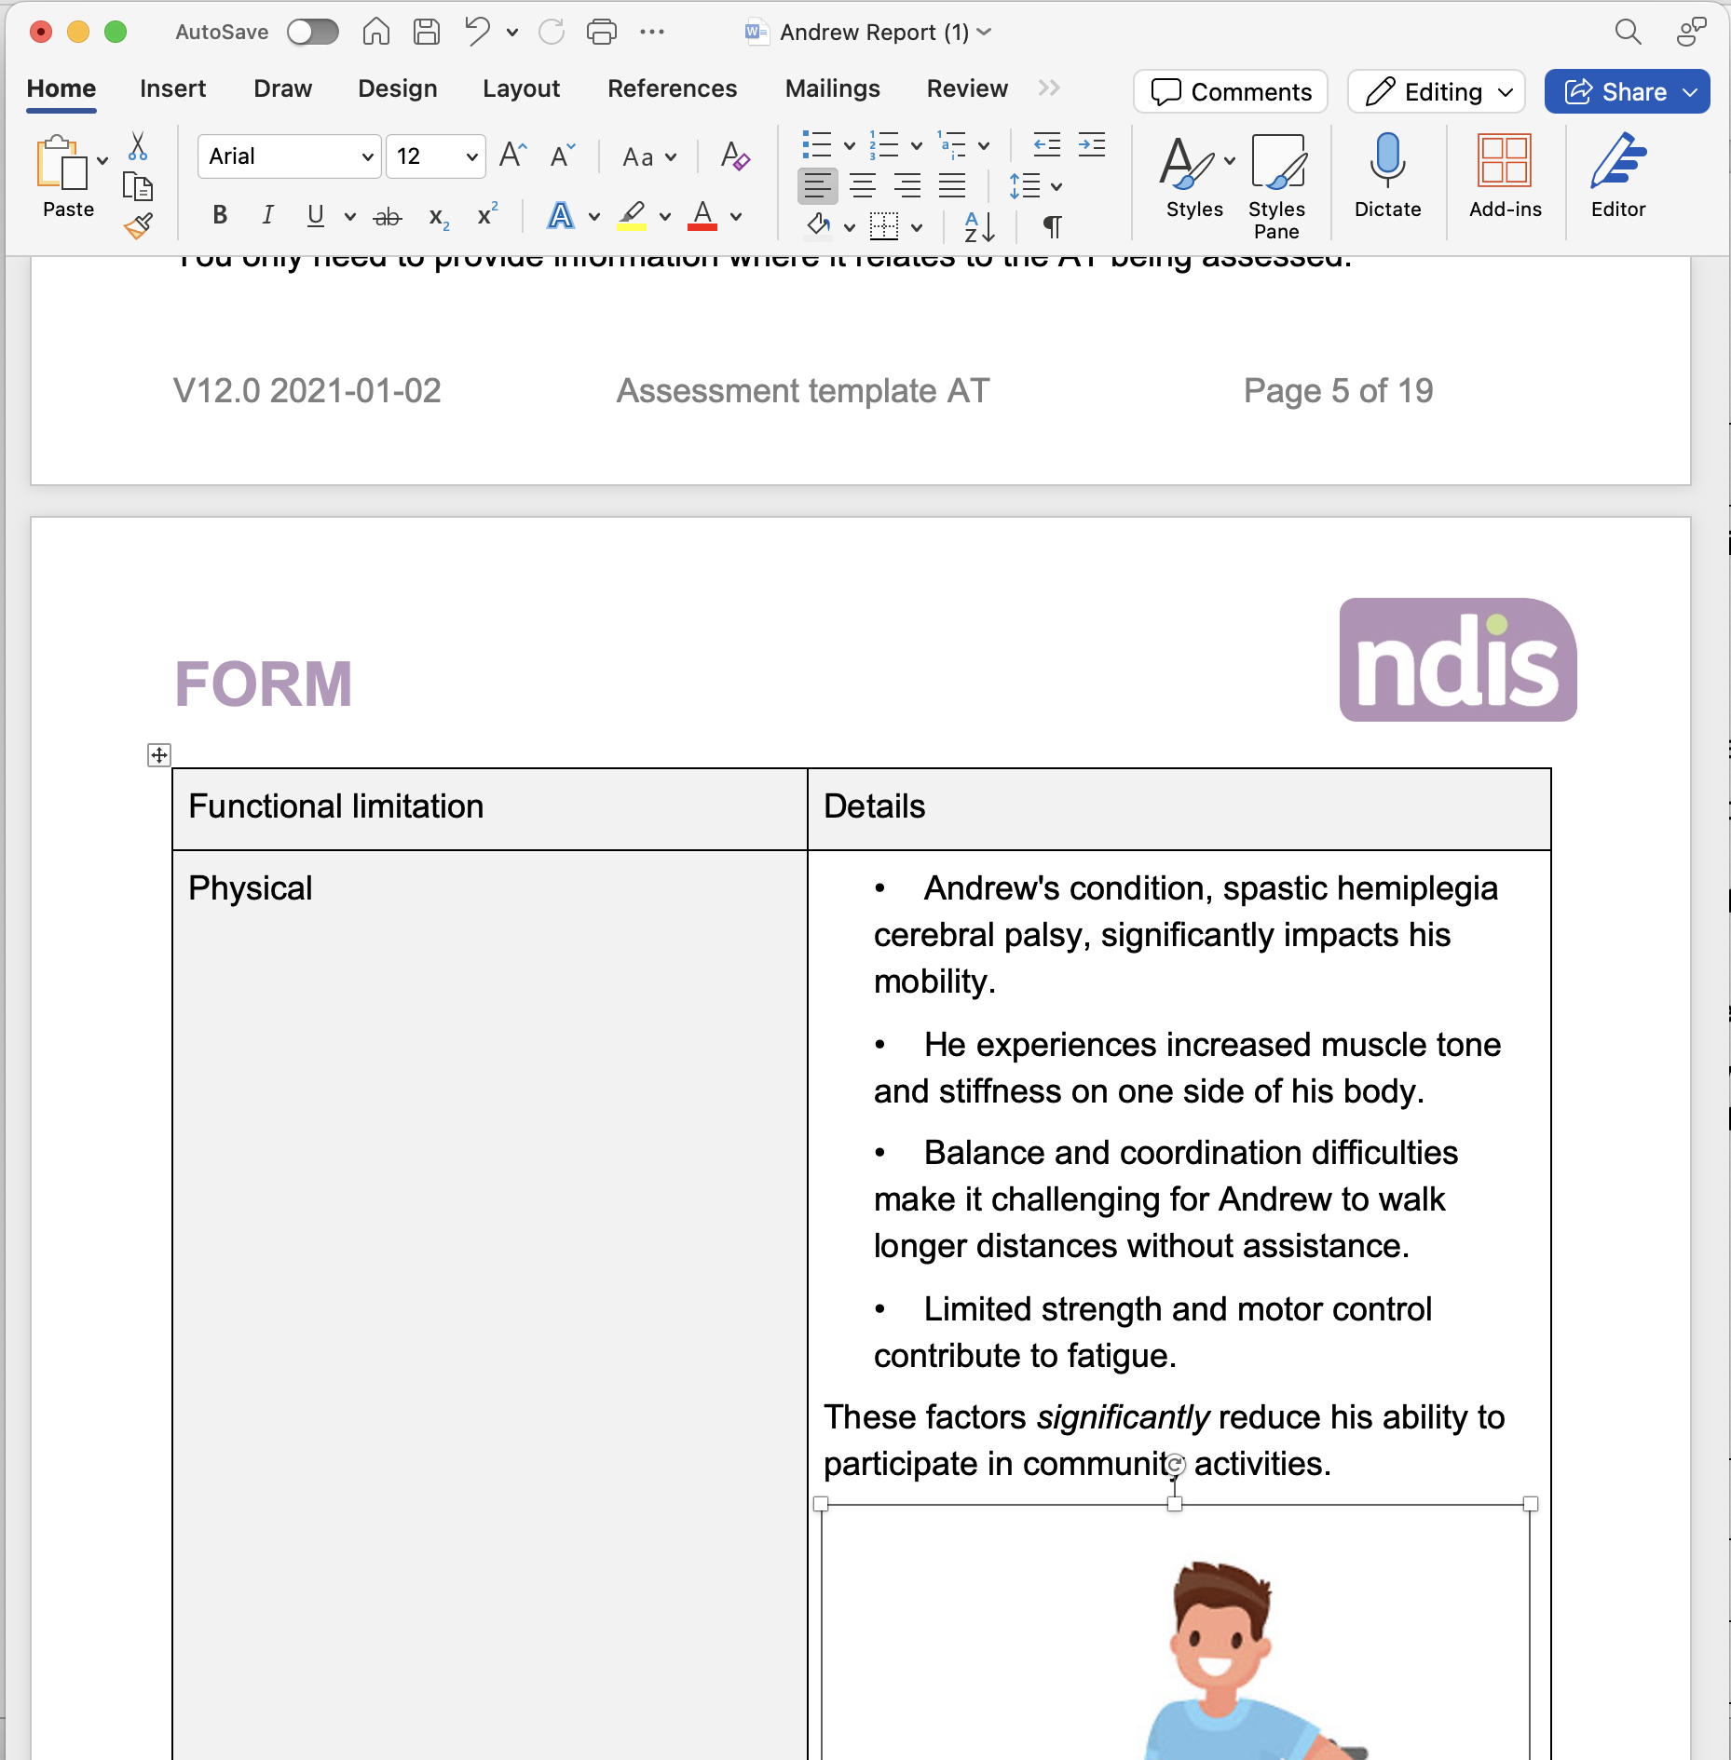Start Dictate with the microphone icon
This screenshot has width=1731, height=1760.
tap(1387, 175)
